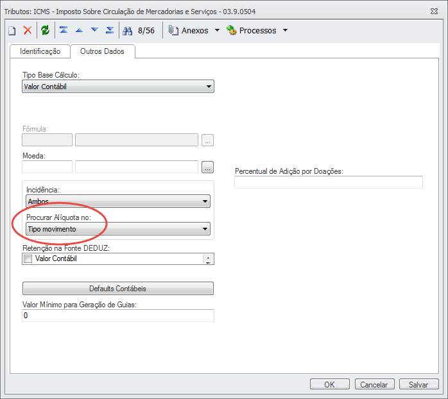Click the Anexos paperclip icon
The width and height of the screenshot is (448, 399).
click(173, 30)
